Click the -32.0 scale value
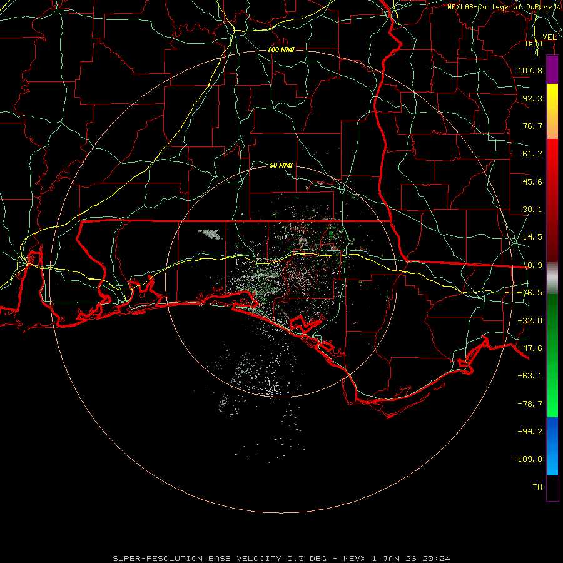This screenshot has height=563, width=563. (530, 321)
